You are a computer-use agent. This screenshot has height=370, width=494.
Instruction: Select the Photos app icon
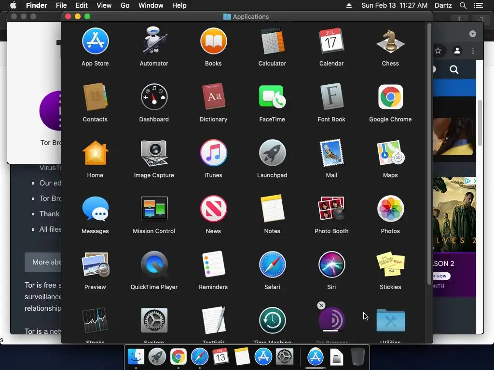[x=390, y=208]
